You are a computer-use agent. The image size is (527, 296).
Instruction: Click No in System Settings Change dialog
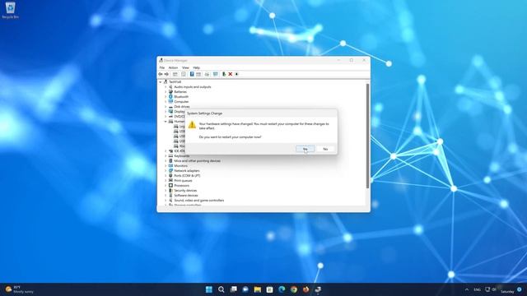click(325, 149)
